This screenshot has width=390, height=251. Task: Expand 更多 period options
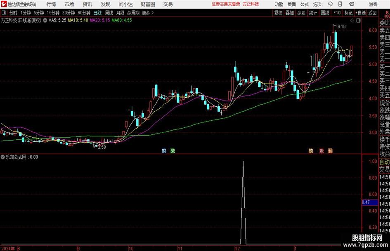148,13
